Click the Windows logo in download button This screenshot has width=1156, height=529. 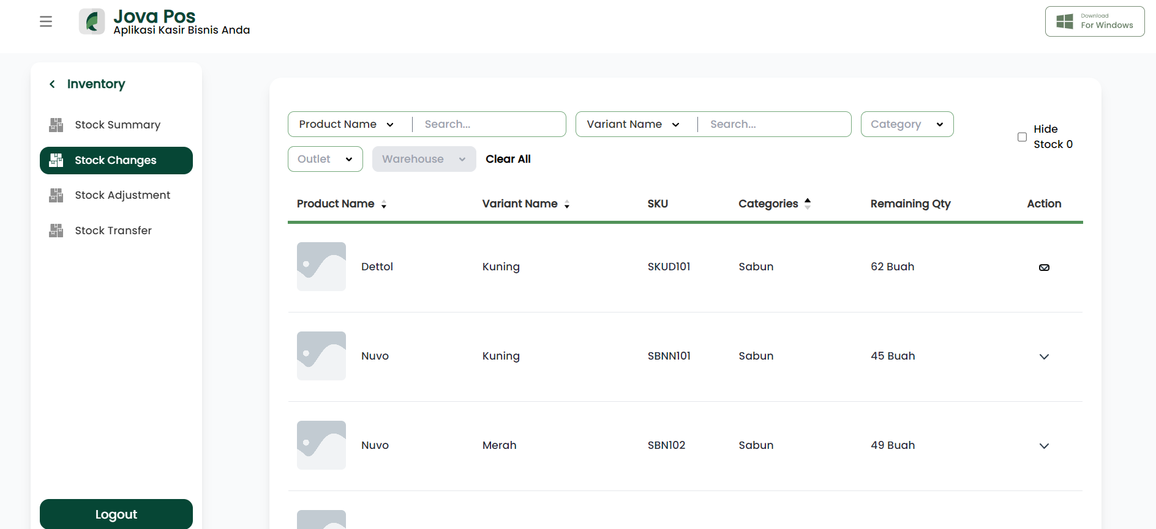point(1065,21)
